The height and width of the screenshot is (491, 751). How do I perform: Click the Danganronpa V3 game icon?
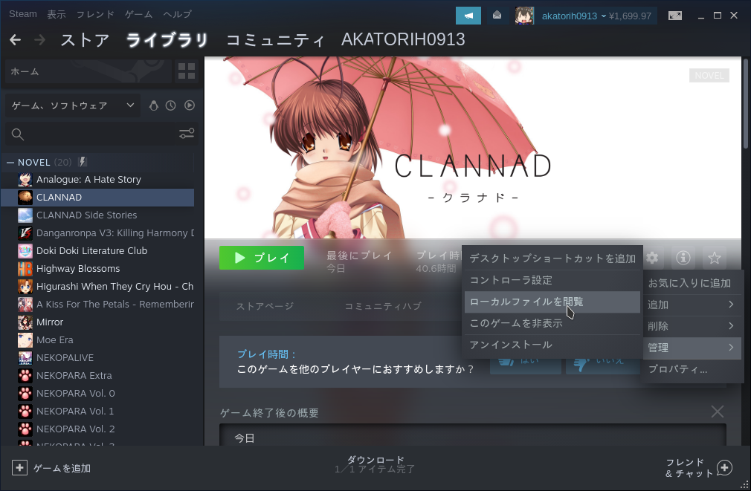25,233
